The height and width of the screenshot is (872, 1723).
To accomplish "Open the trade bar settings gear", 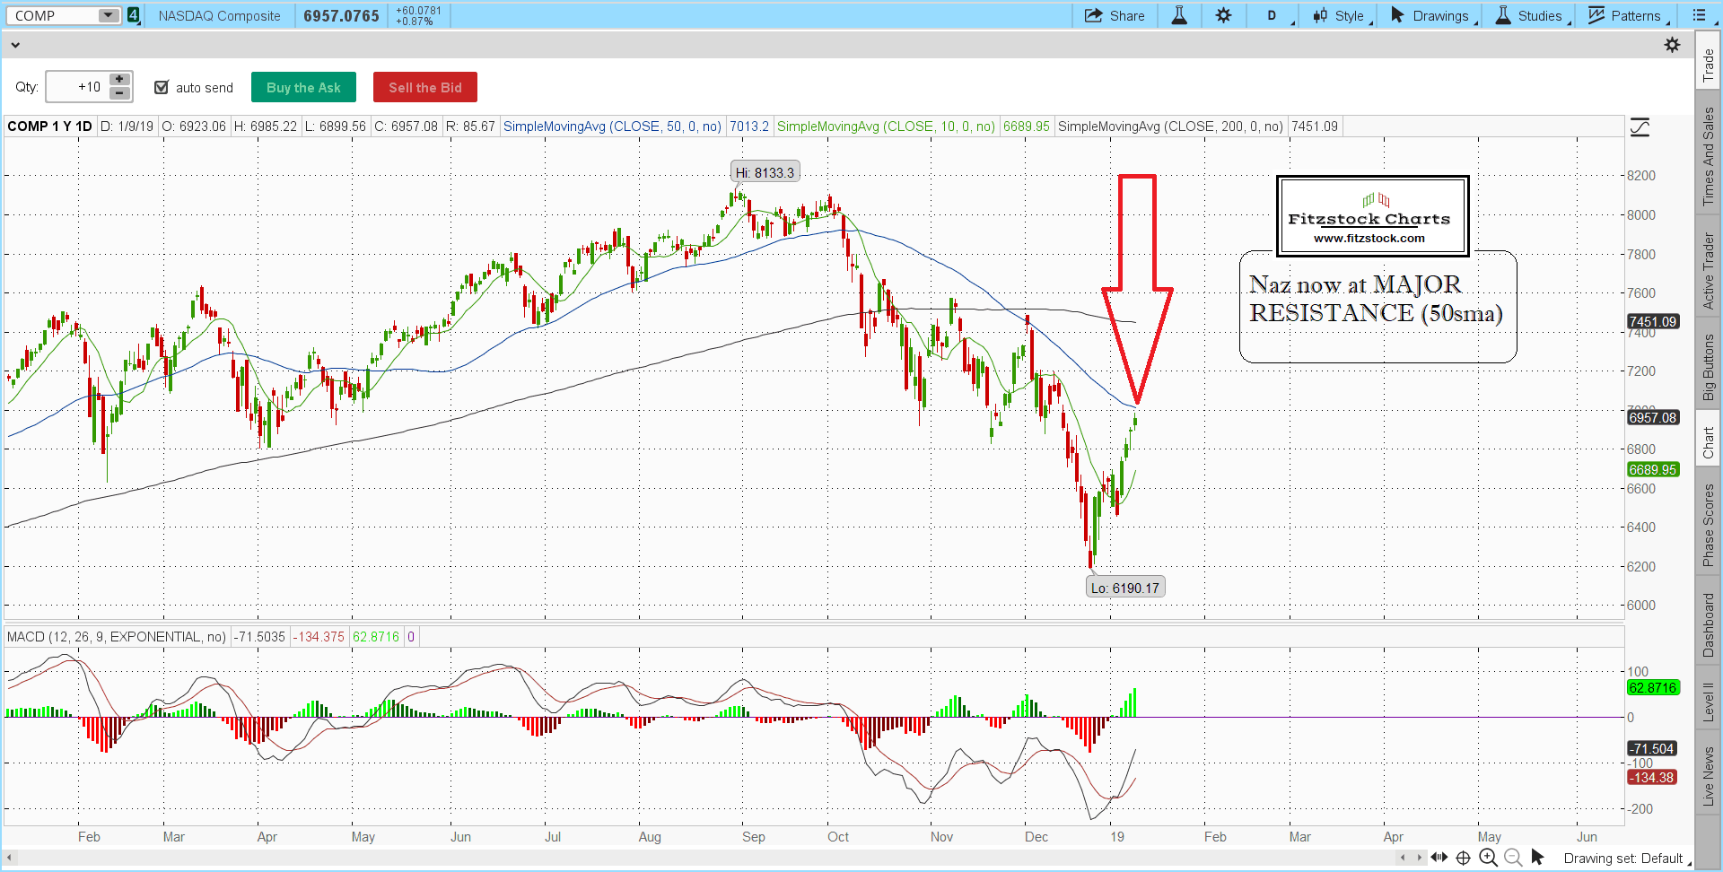I will (1672, 45).
